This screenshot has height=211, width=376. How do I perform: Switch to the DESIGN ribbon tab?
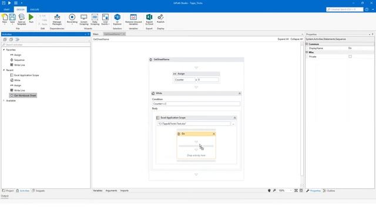click(21, 9)
